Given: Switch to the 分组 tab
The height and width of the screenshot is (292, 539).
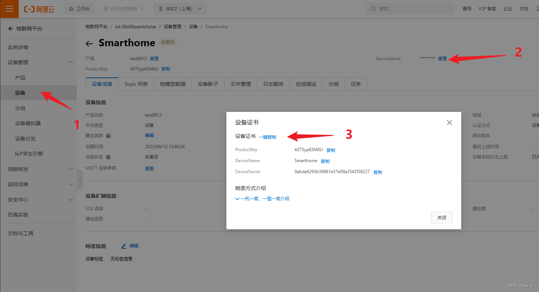Looking at the screenshot, I should coord(334,84).
